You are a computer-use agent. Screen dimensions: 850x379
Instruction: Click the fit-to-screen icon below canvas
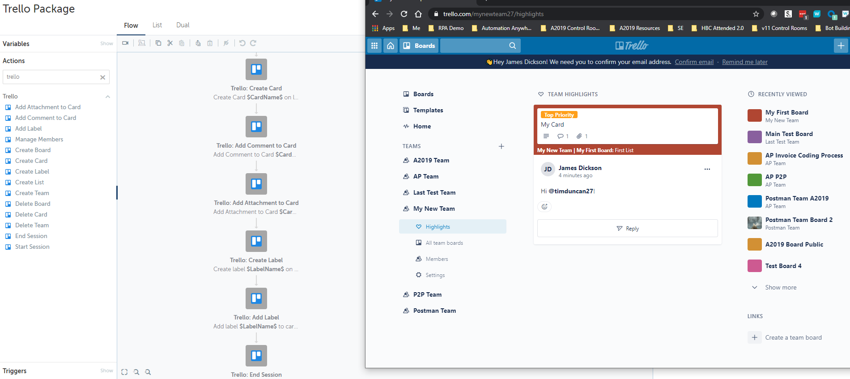124,372
